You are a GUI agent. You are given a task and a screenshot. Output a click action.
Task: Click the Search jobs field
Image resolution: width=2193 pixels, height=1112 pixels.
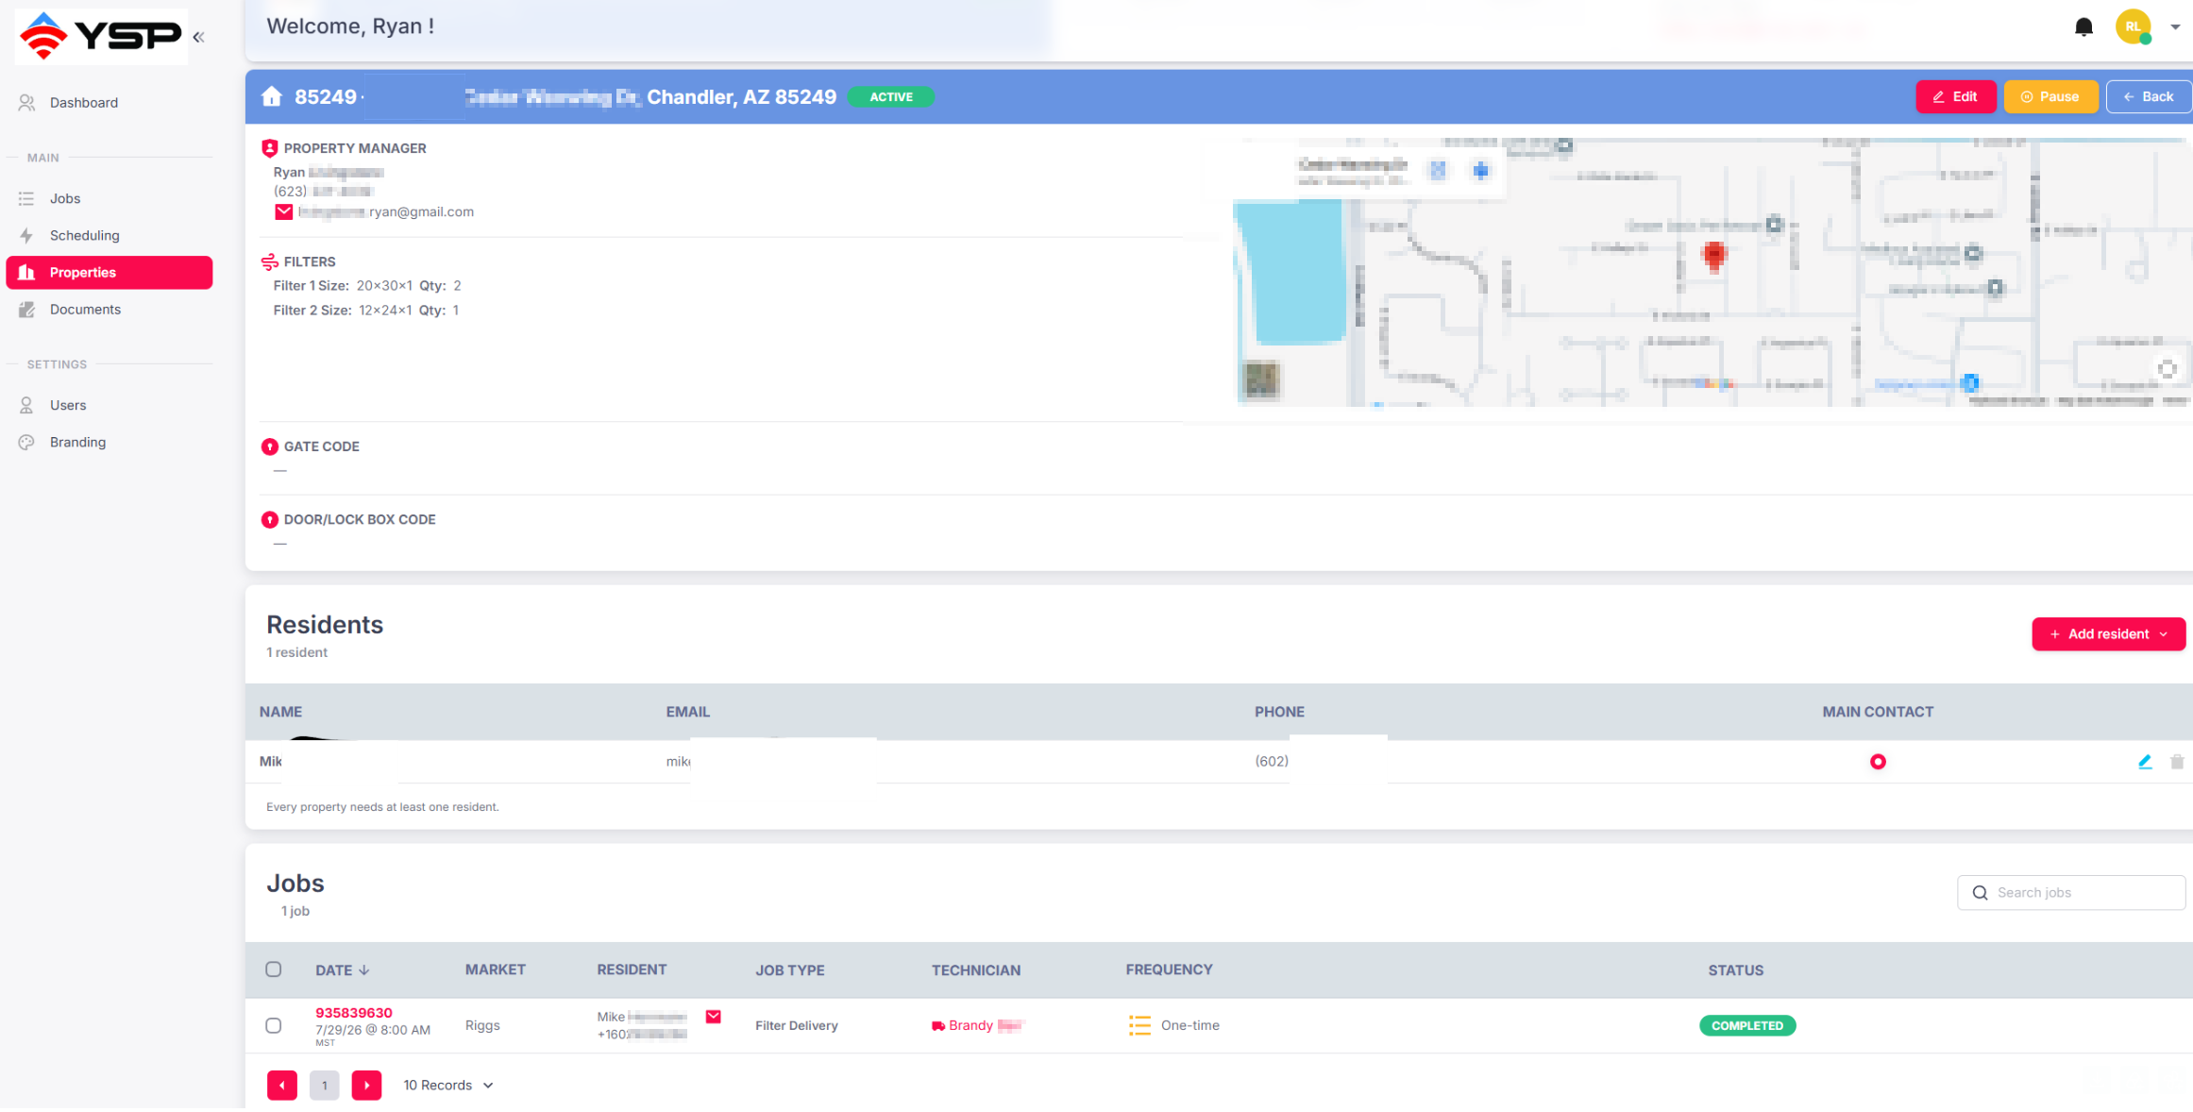2071,892
